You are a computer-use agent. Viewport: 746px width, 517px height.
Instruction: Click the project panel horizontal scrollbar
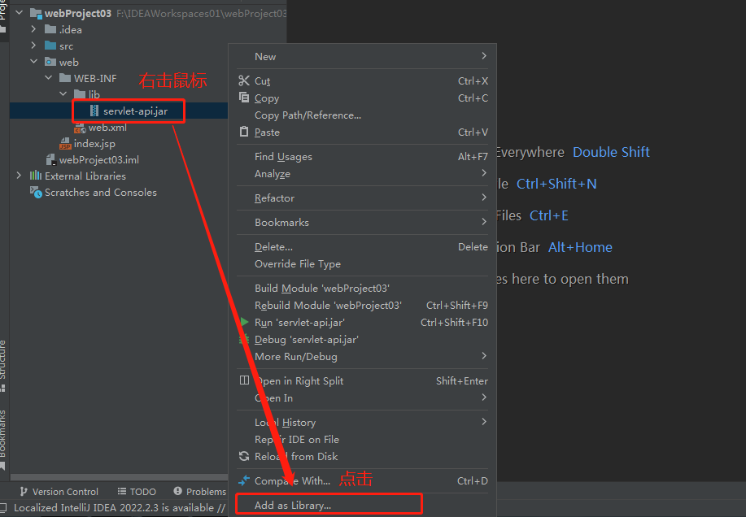[119, 476]
